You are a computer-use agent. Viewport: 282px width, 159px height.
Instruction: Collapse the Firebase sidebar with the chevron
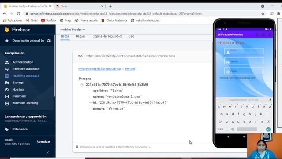click(x=48, y=153)
